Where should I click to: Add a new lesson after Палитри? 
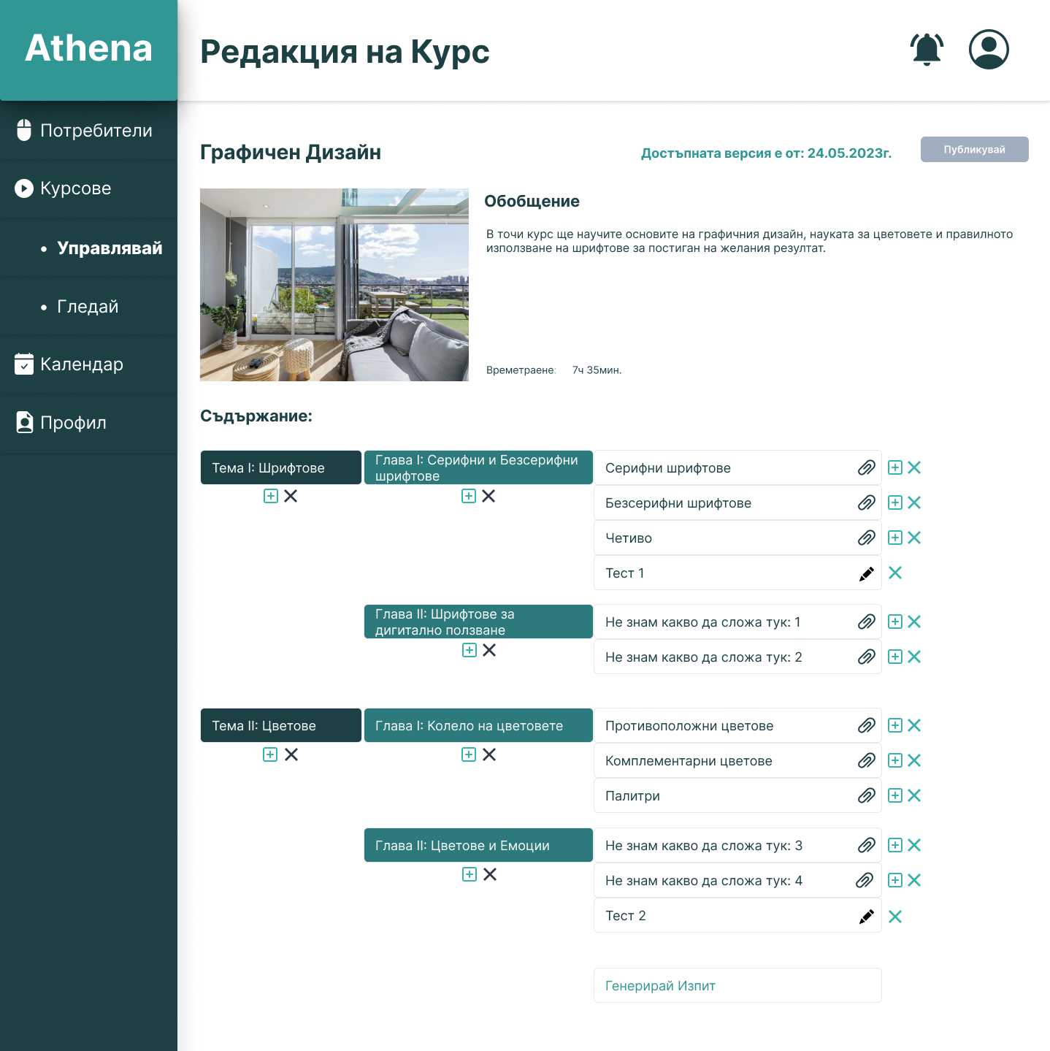[x=894, y=795]
